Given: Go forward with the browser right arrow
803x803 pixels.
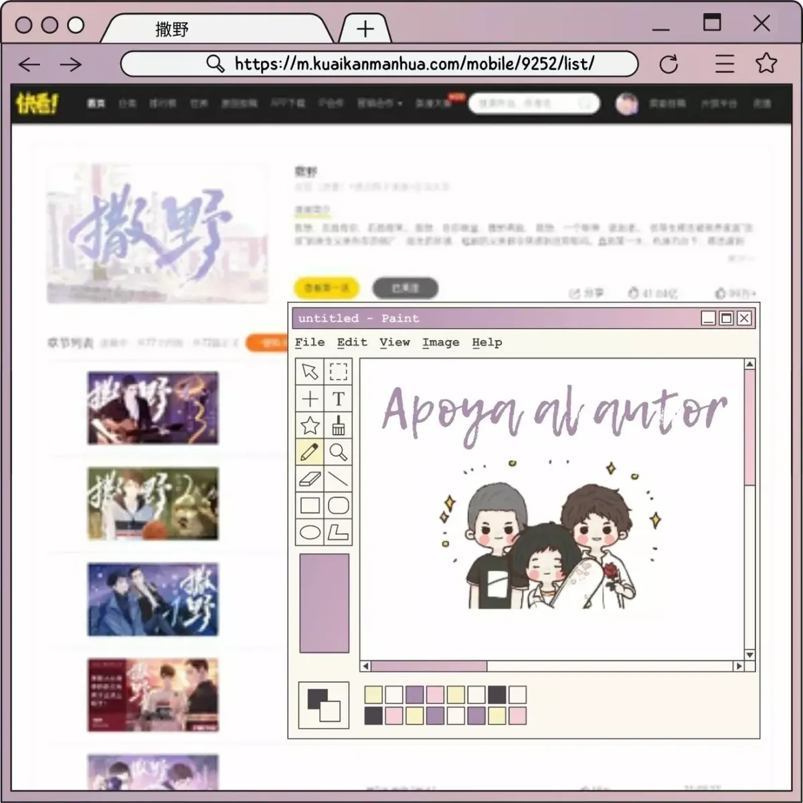Looking at the screenshot, I should click(70, 65).
